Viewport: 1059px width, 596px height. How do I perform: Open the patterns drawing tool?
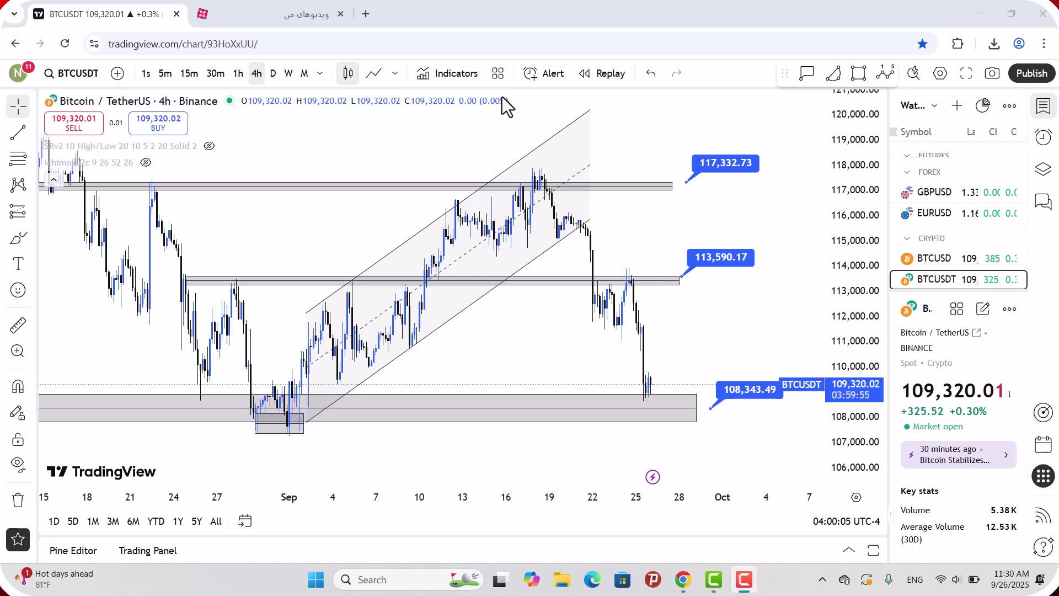[18, 185]
